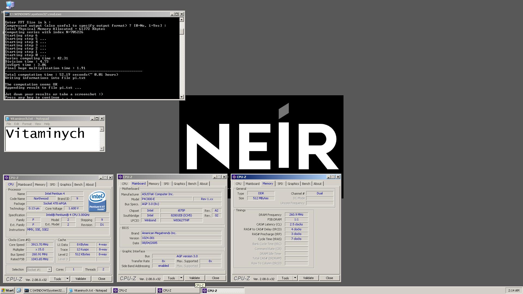
Task: Click the Core Speed value 3913.70 MHz
Action: click(x=40, y=245)
